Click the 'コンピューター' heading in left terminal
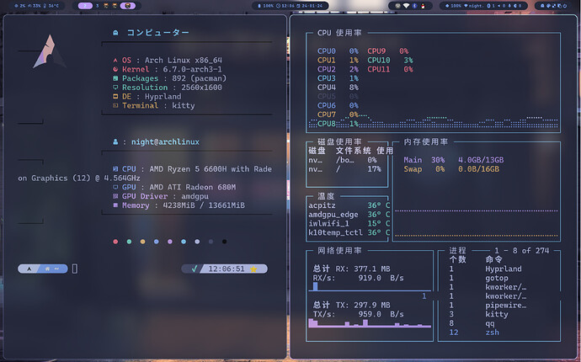Viewport: 581px width, 362px height. pos(157,33)
